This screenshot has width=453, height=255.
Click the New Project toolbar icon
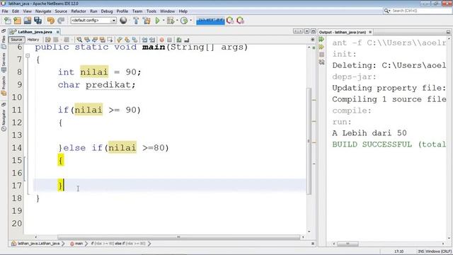17,21
